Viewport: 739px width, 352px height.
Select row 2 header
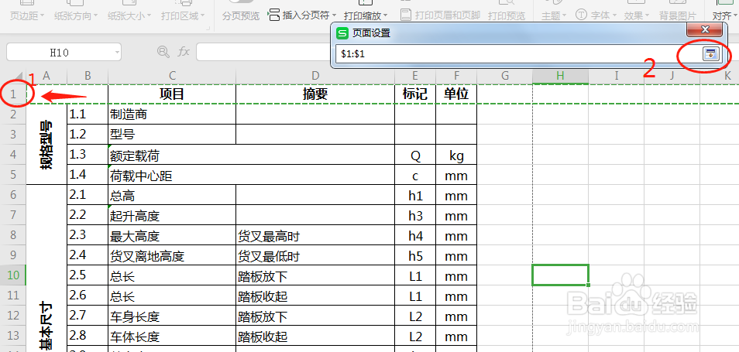(13, 114)
